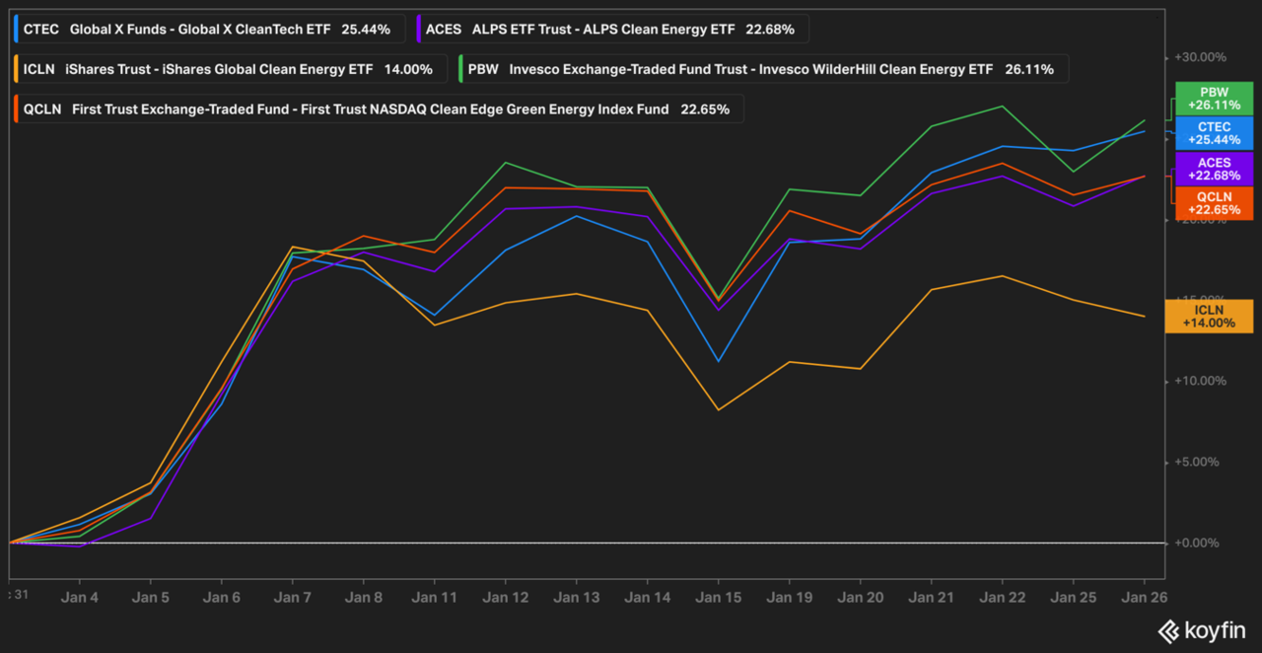Click the Jan 12 date on the x-axis
The image size is (1262, 653).
click(506, 597)
